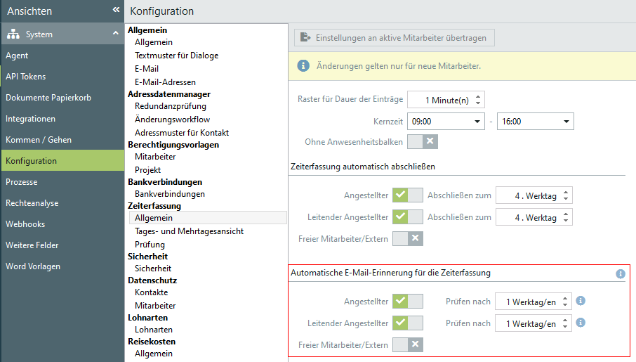Collapse the System section chevron
Viewport: 636px width, 362px height.
tap(115, 34)
